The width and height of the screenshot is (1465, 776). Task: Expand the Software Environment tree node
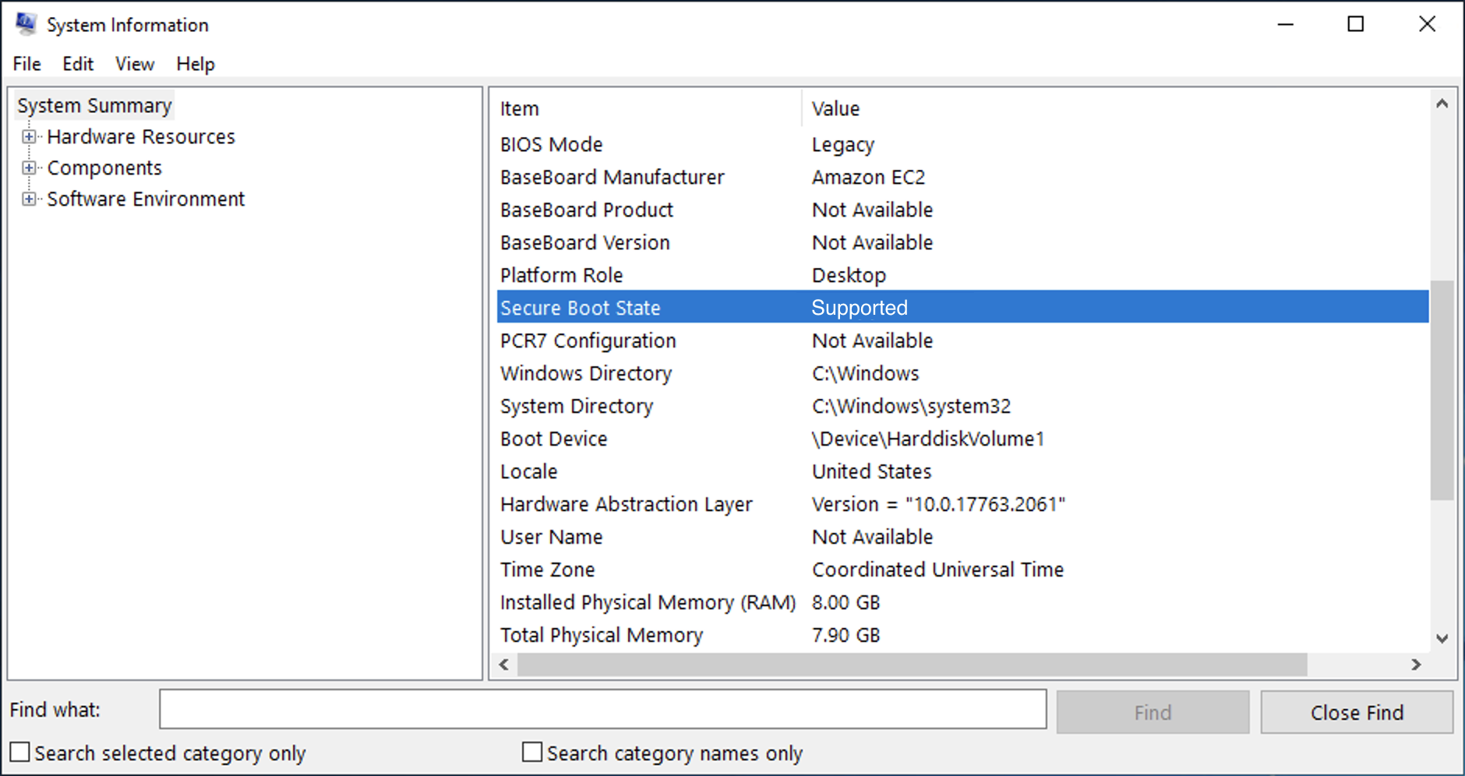[30, 199]
